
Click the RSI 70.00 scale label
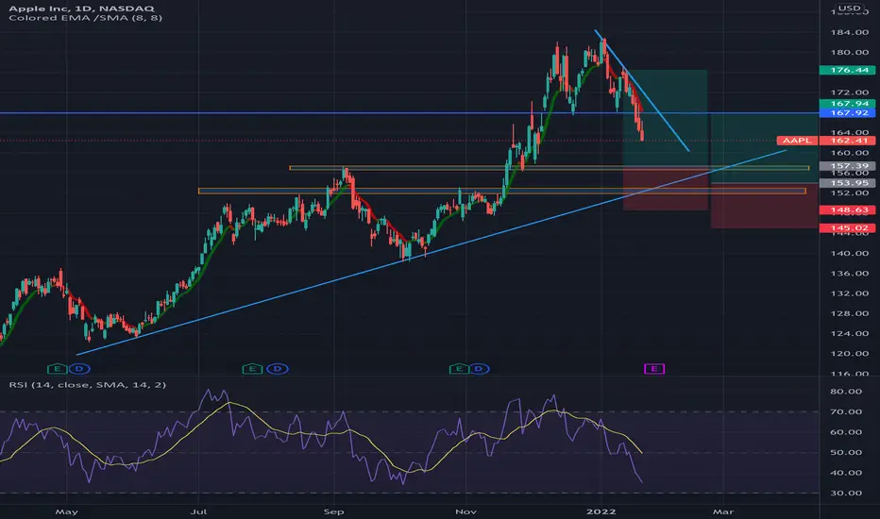[x=846, y=411]
